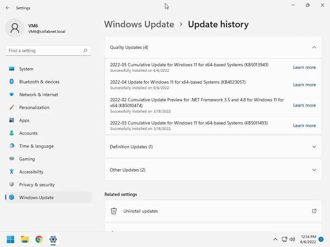Click the Accessibility figure icon
This screenshot has width=330, height=247.
pos(12,172)
